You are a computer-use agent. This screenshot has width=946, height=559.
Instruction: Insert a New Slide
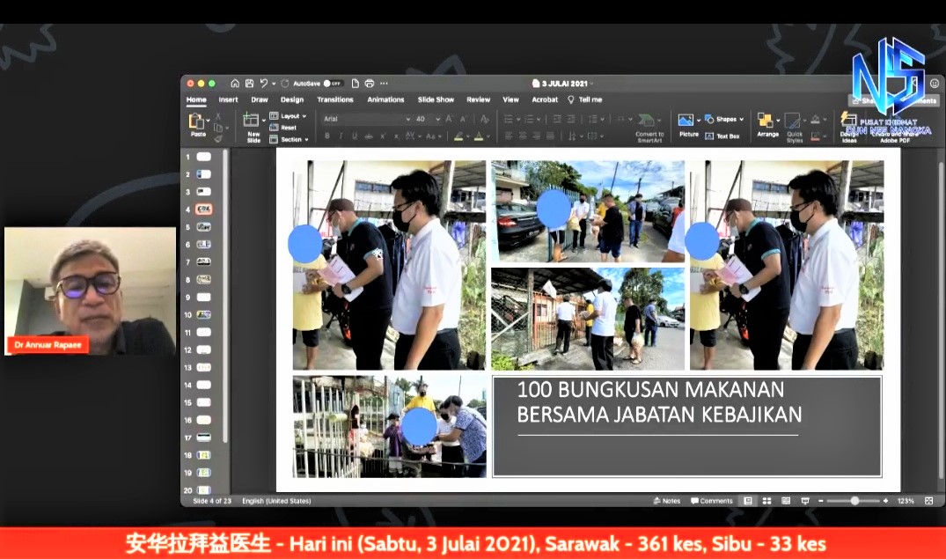point(253,122)
